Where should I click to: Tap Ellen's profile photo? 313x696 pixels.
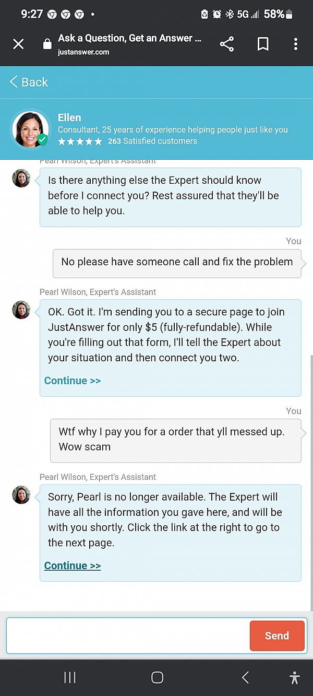30,129
